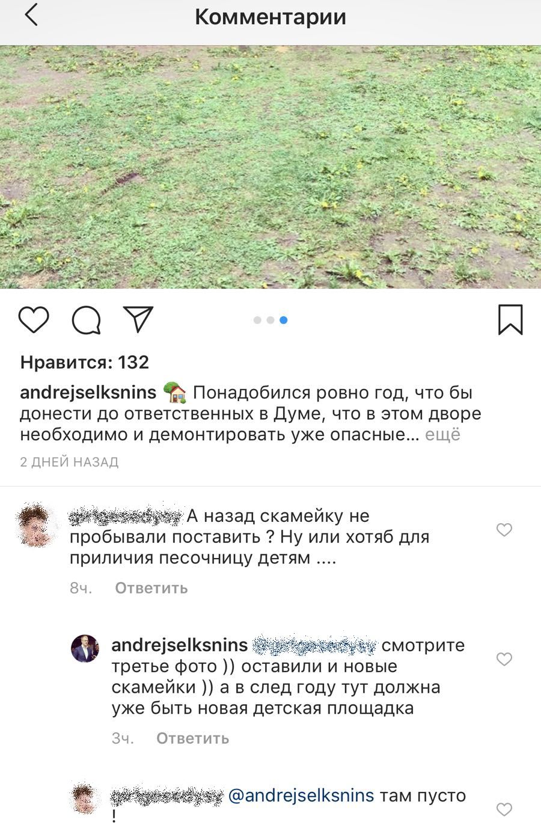The height and width of the screenshot is (834, 541).
Task: Open andrejselksnins profile from the caption
Action: click(88, 393)
